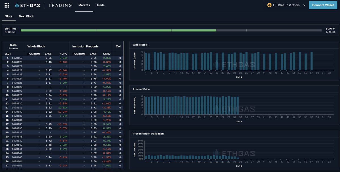
Task: Sort by Inclusion Preconfs %CHG column
Action: pos(107,54)
